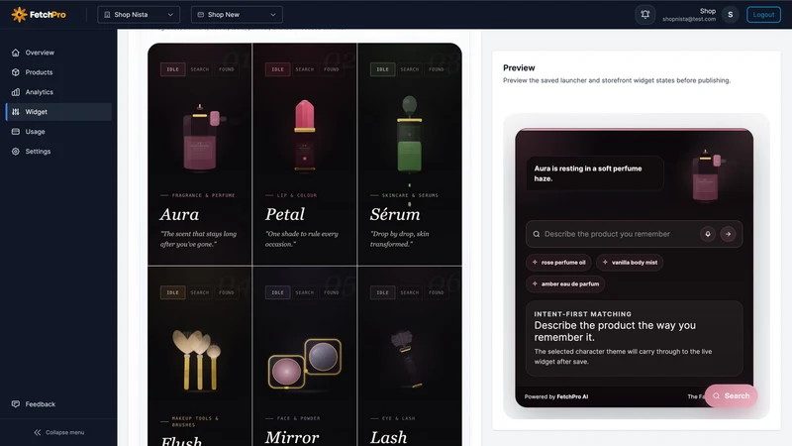Select Widget in sidebar
Image resolution: width=792 pixels, height=446 pixels.
click(58, 112)
